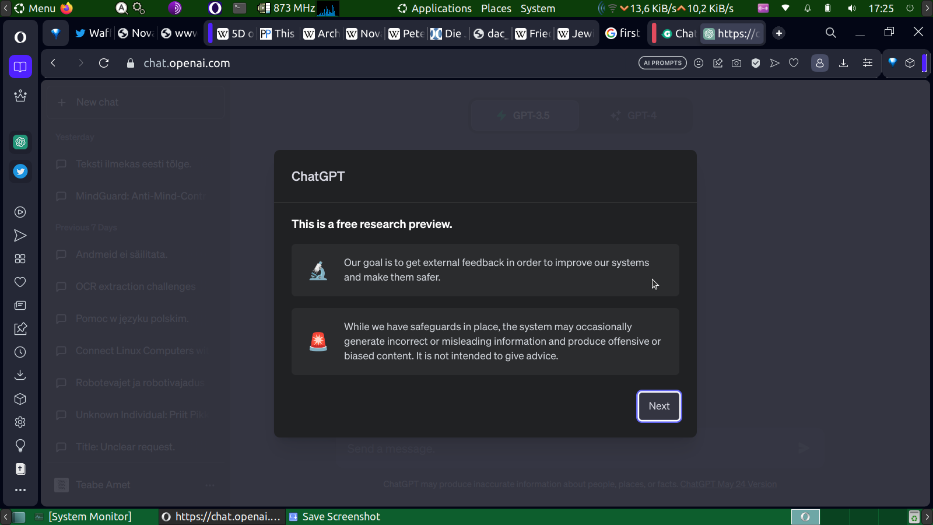This screenshot has height=525, width=933.
Task: Go back with the browser back arrow
Action: click(x=53, y=63)
